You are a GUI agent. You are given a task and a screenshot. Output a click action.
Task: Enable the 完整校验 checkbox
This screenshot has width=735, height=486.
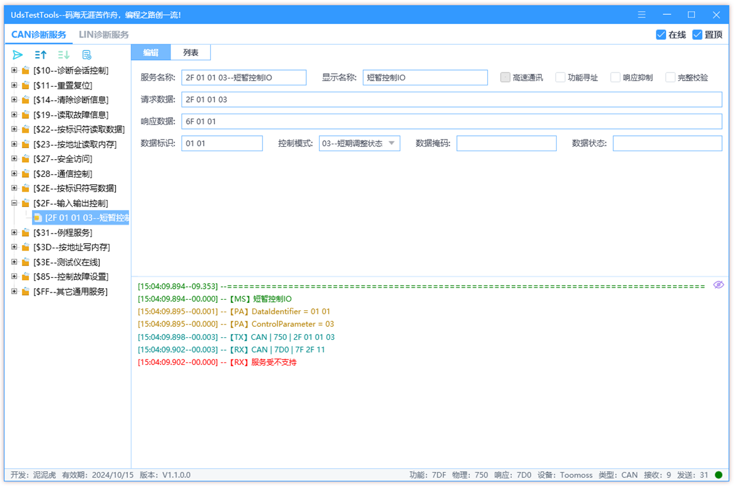[670, 77]
